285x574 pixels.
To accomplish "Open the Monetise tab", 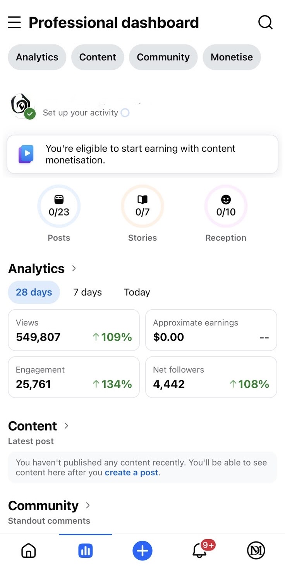I will (x=232, y=57).
